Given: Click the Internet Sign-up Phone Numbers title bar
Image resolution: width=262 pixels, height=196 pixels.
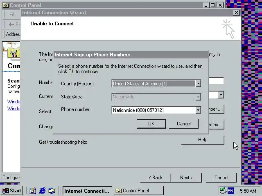Looking at the screenshot, I should coord(131,55).
